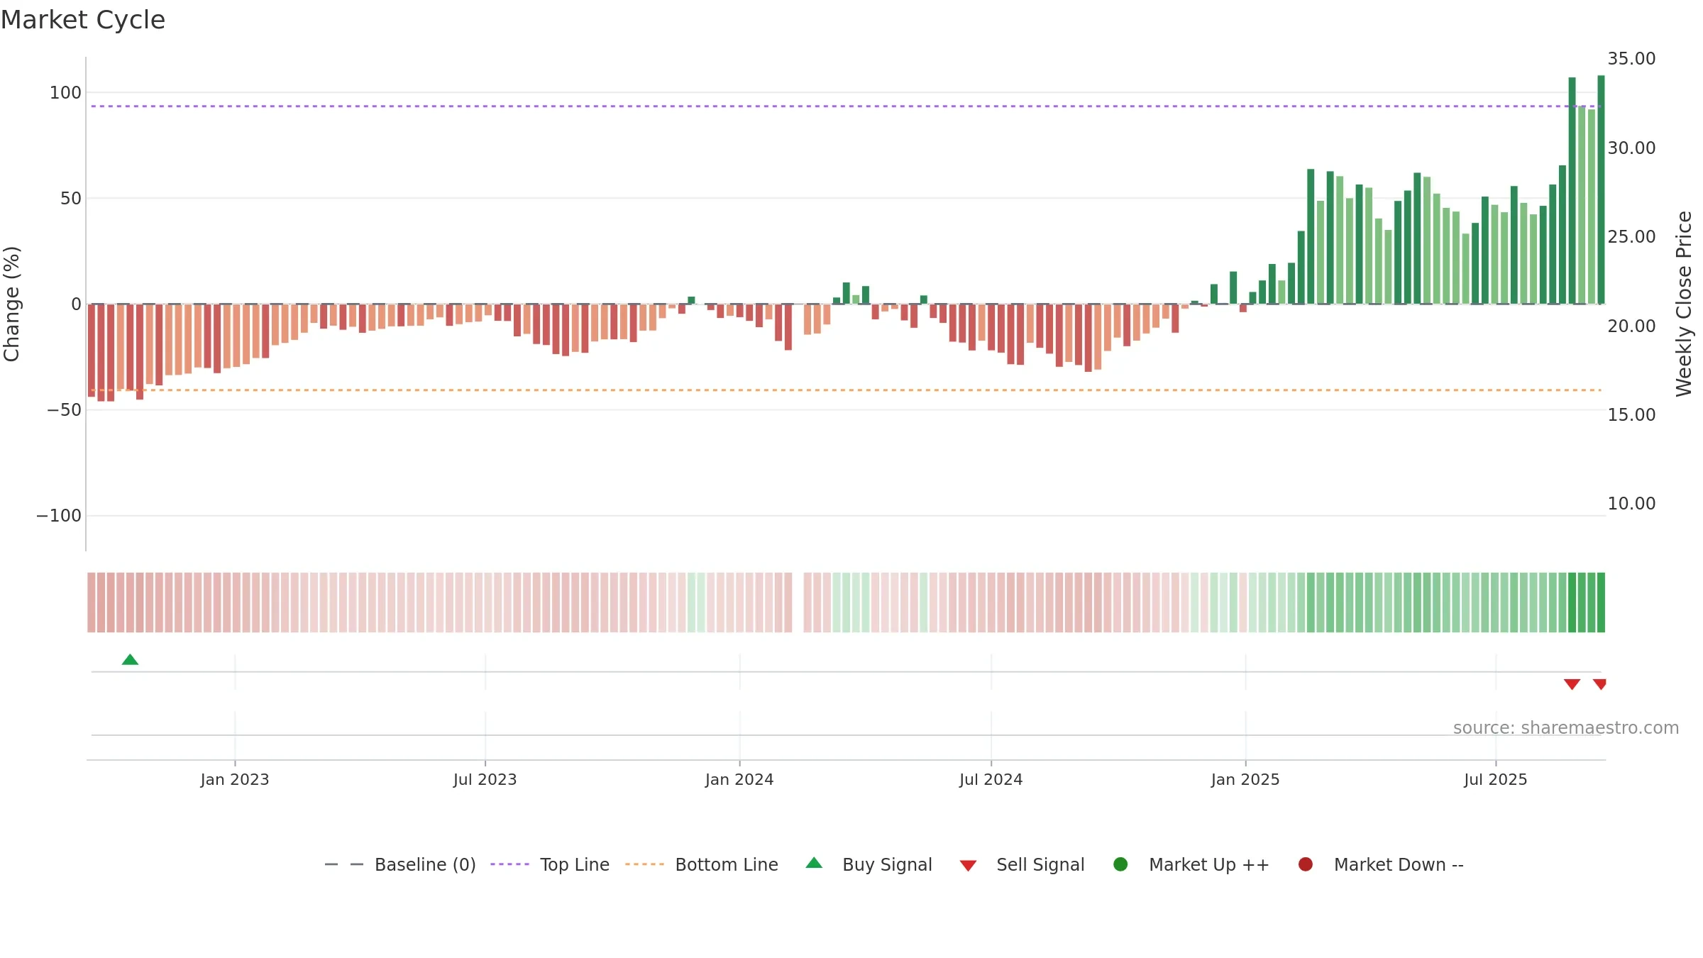Click the red Sell Signal triangle in legend
This screenshot has width=1703, height=958.
(x=968, y=866)
